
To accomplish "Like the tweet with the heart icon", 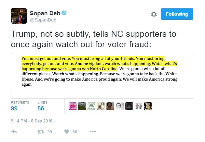I will point(66,132).
